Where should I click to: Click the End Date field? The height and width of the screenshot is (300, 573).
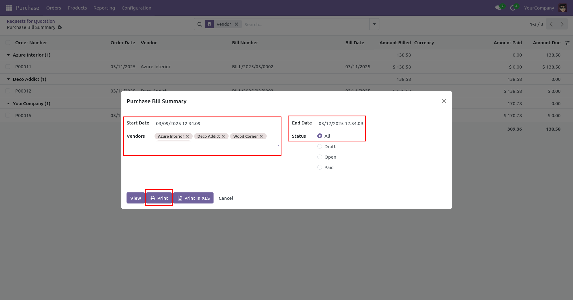point(341,124)
